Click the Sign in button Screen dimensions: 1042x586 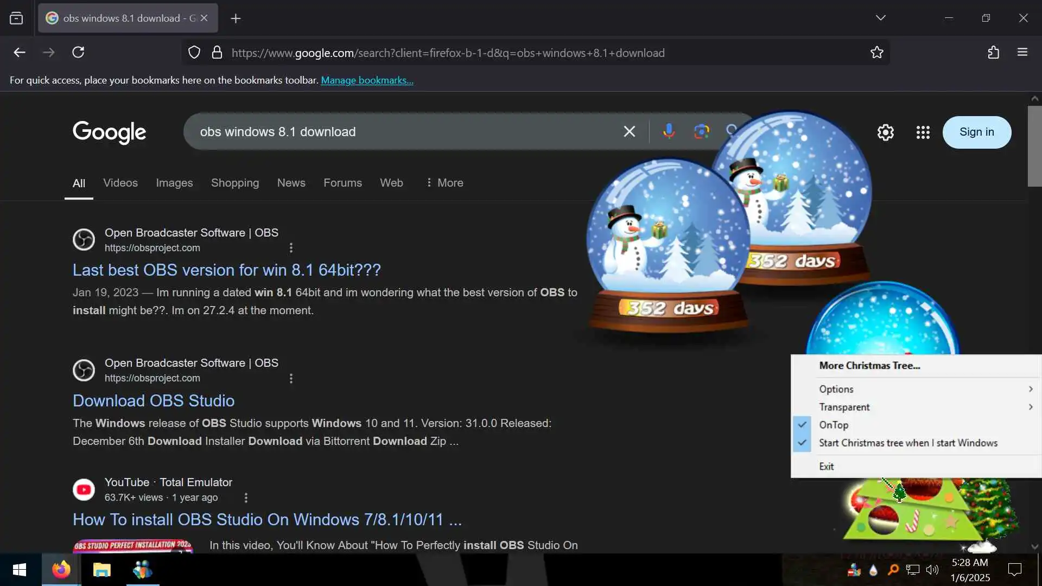click(x=976, y=132)
